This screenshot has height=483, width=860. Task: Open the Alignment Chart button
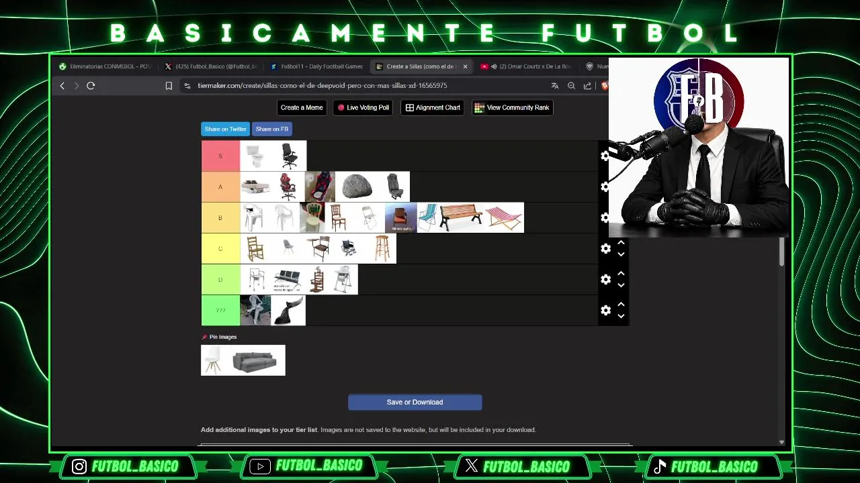[x=433, y=107]
